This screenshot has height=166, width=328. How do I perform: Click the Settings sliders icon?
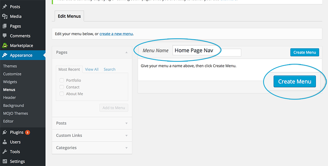(x=5, y=161)
